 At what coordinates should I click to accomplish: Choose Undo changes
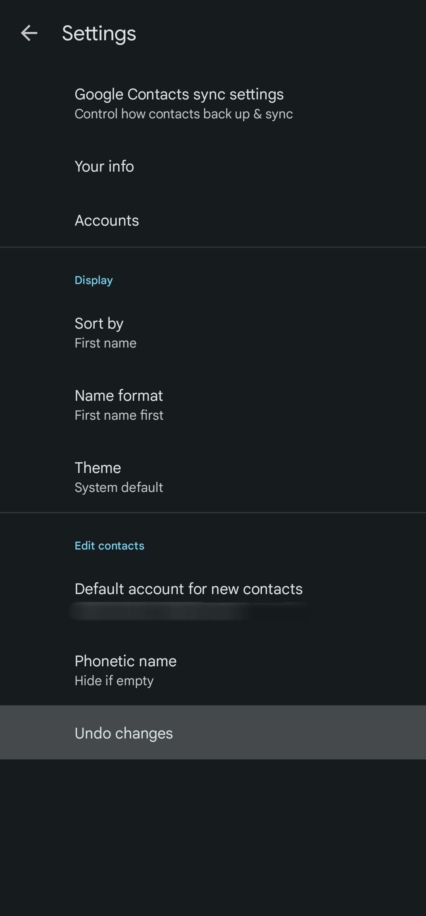pyautogui.click(x=124, y=733)
